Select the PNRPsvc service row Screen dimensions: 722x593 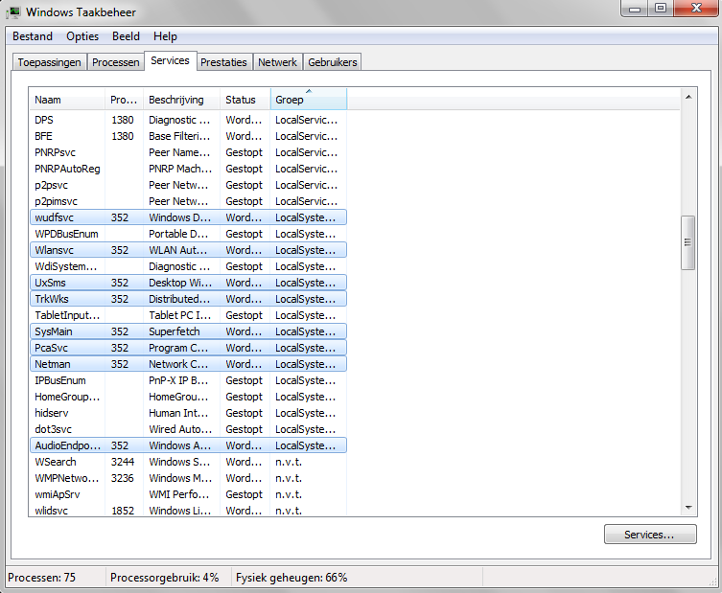point(188,152)
